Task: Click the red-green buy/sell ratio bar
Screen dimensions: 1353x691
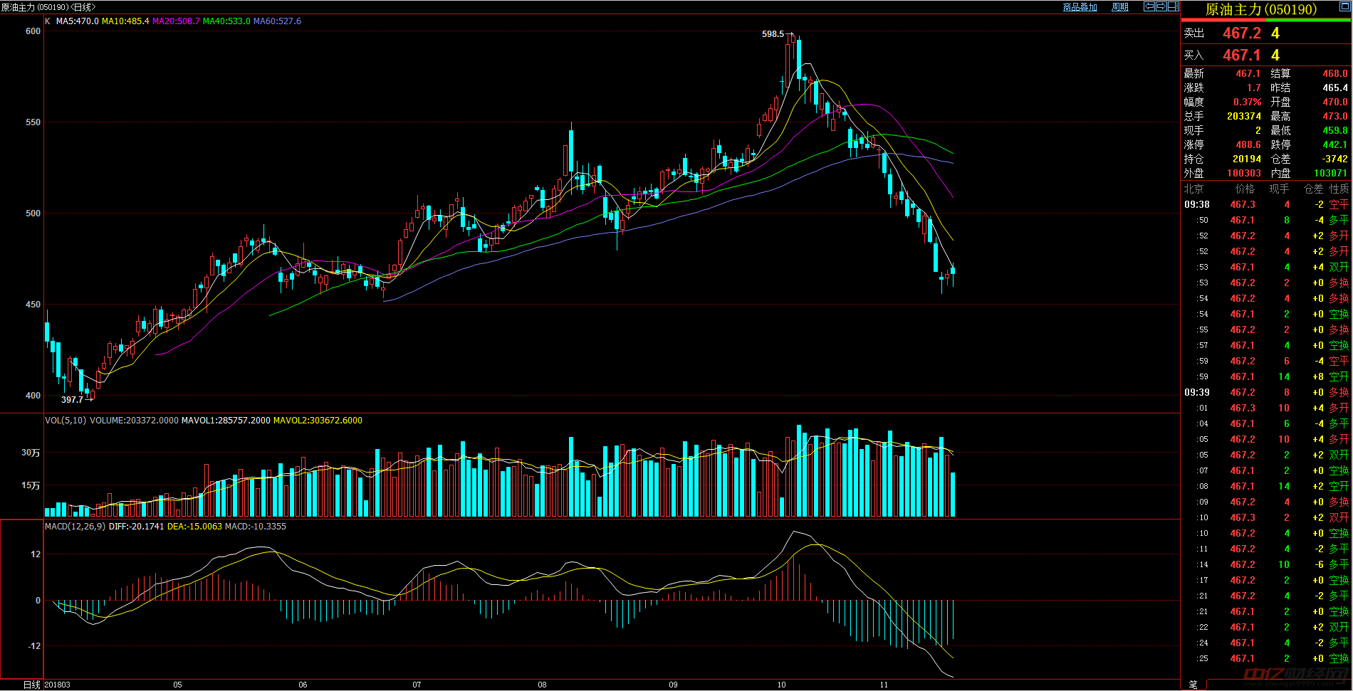Action: (x=1266, y=20)
